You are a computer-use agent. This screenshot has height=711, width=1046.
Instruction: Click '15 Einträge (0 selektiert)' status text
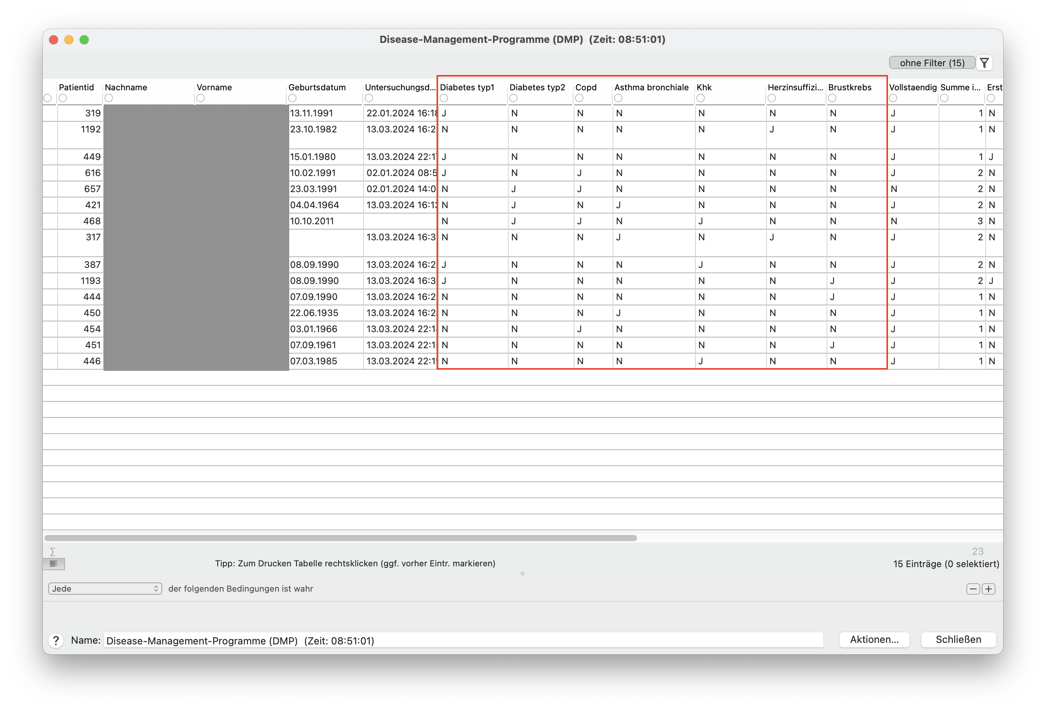946,564
